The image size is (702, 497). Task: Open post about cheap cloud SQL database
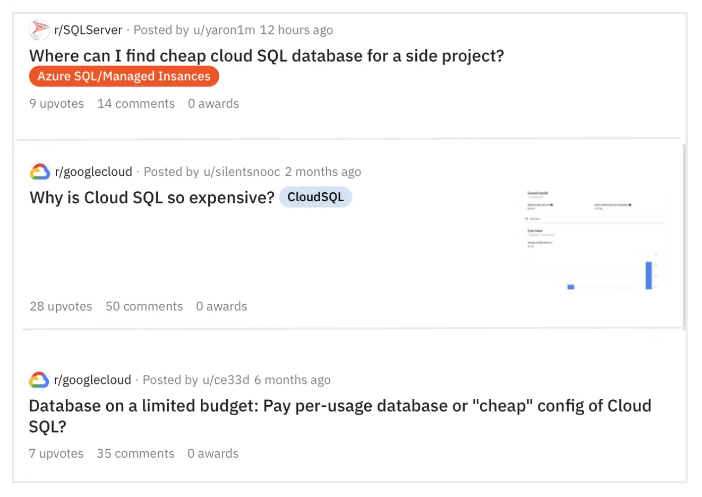tap(266, 56)
